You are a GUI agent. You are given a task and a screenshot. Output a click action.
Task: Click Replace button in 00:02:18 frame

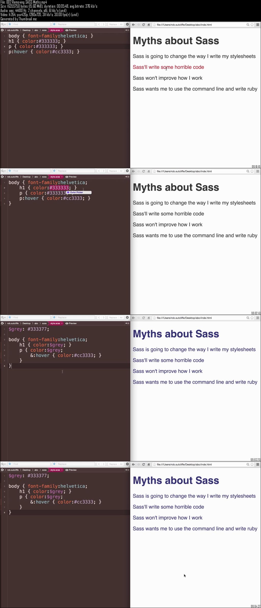click(x=113, y=171)
